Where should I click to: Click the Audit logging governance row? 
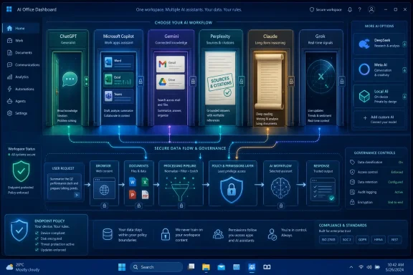(x=376, y=192)
